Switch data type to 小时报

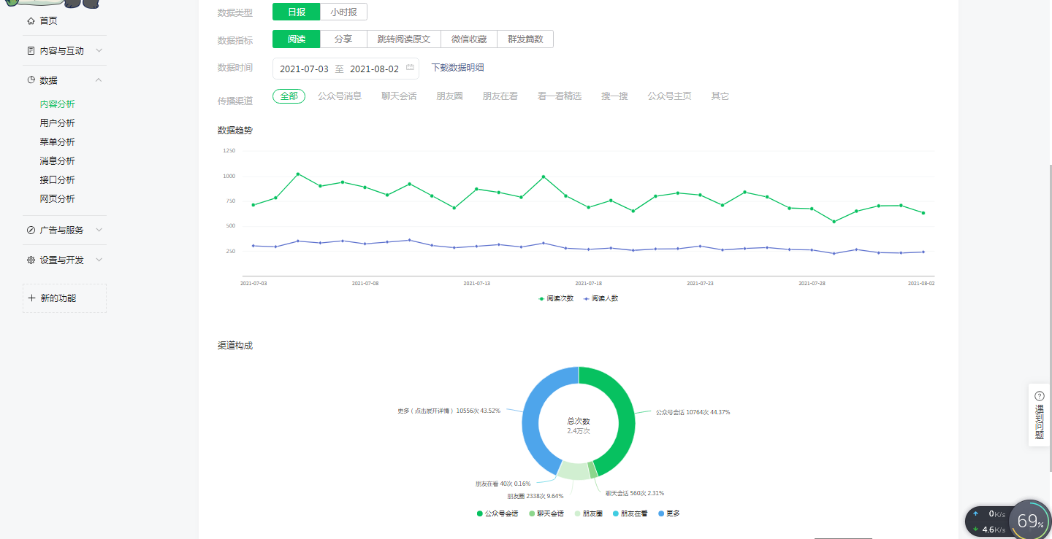[x=343, y=12]
